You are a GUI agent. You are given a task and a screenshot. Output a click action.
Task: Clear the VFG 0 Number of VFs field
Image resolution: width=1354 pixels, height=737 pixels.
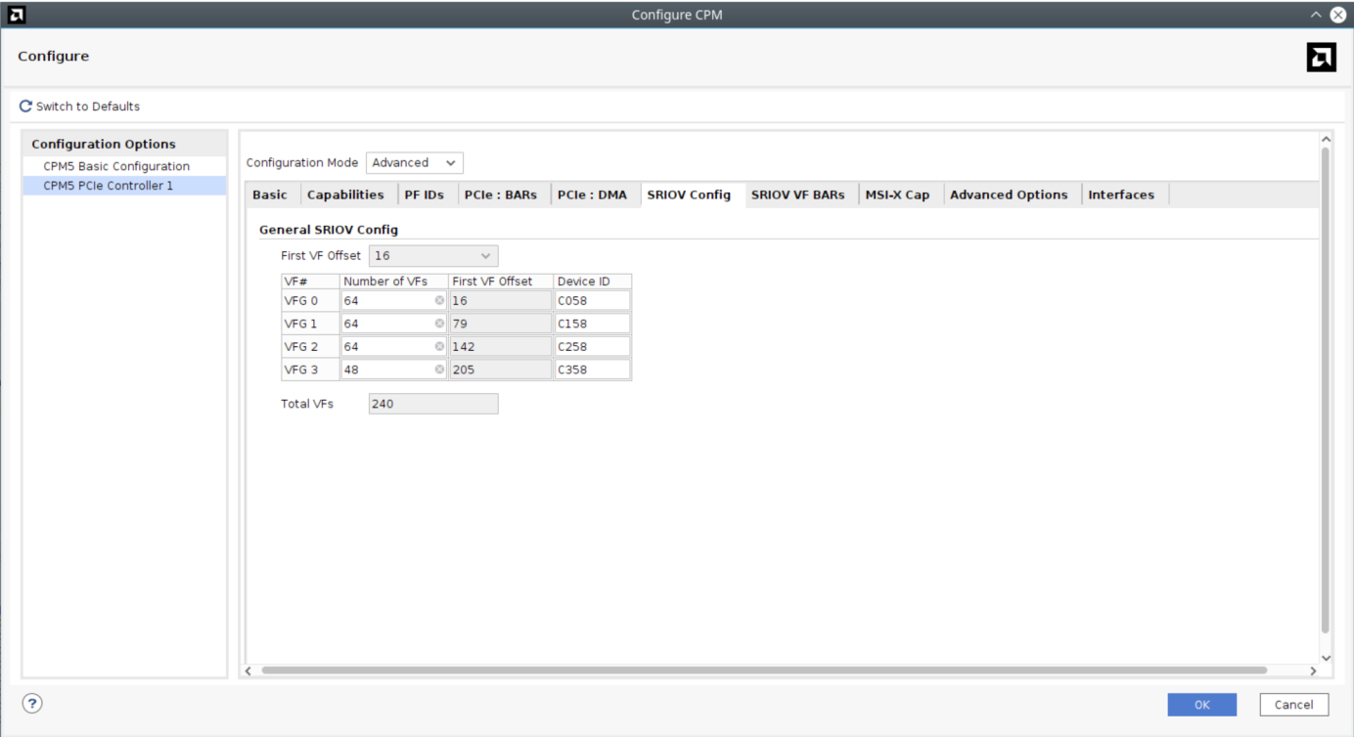coord(439,301)
